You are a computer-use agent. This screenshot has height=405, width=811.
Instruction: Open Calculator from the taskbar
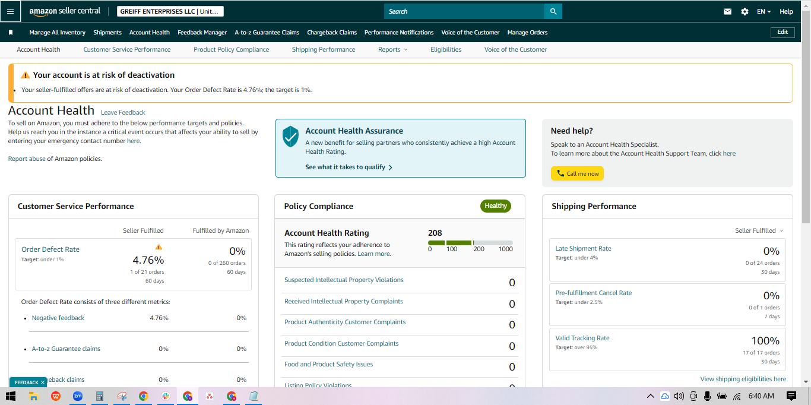(x=100, y=396)
